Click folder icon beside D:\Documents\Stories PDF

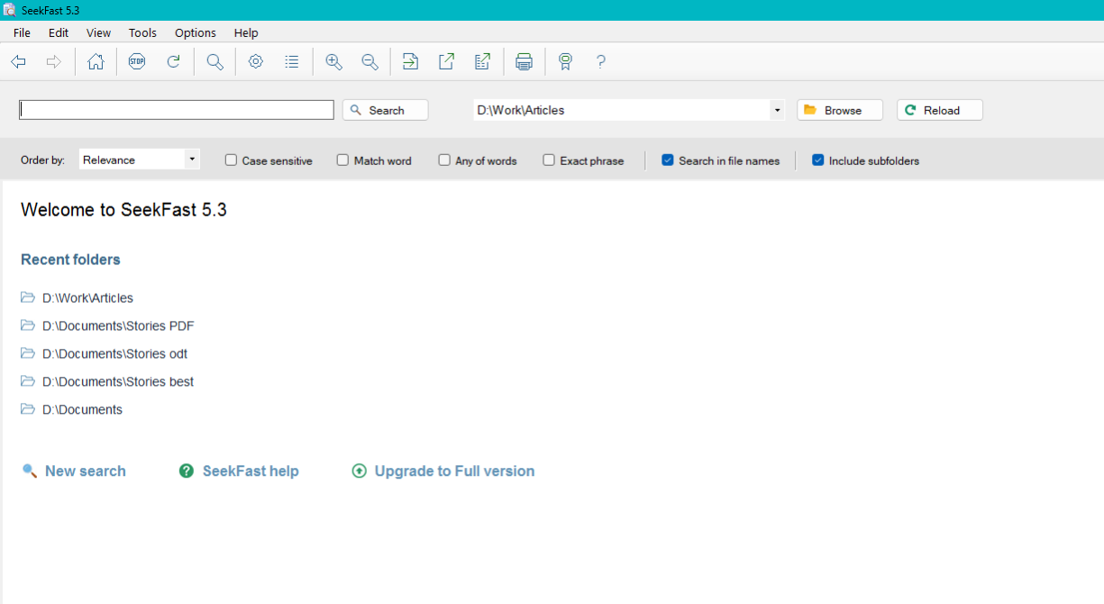pyautogui.click(x=28, y=325)
